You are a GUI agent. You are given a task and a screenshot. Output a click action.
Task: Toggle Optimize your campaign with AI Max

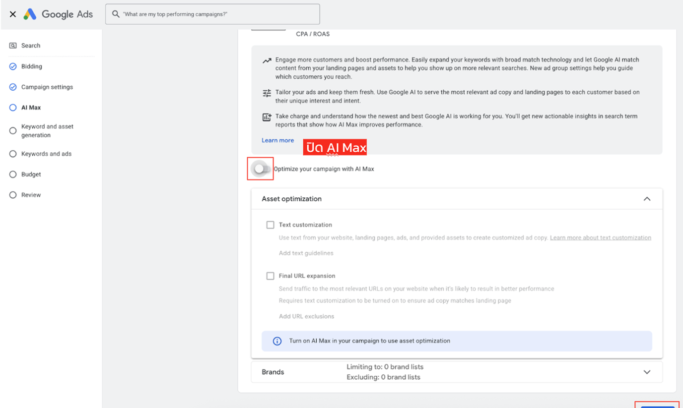point(261,169)
